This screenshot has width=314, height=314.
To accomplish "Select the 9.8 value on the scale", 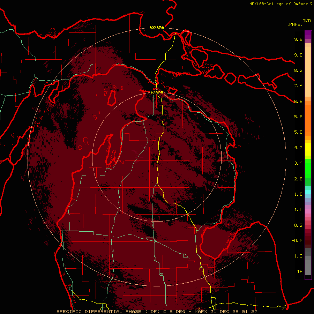I will [x=298, y=39].
